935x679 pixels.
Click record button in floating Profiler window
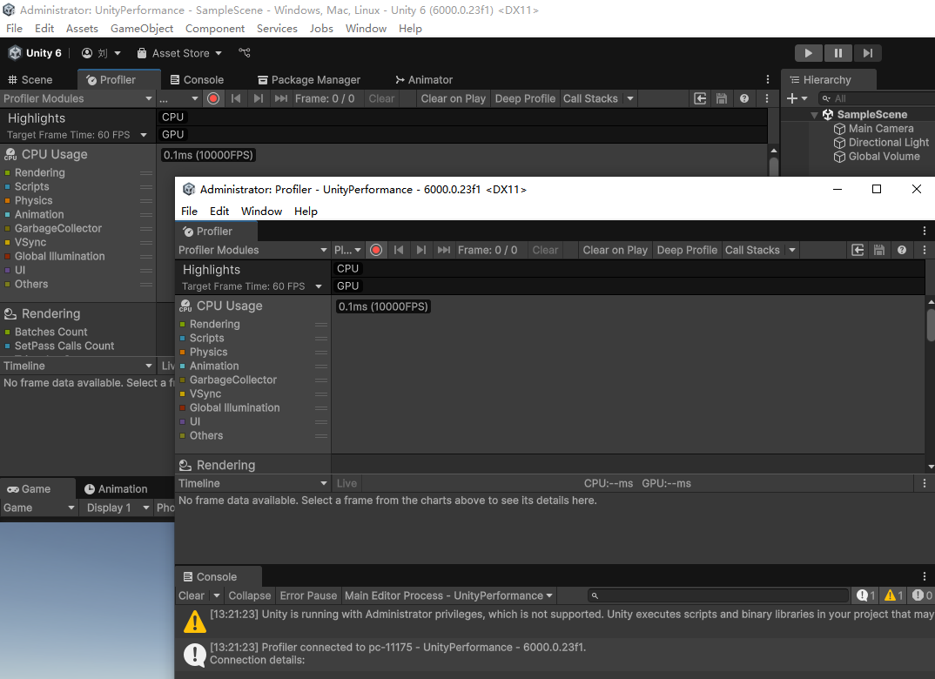click(376, 250)
